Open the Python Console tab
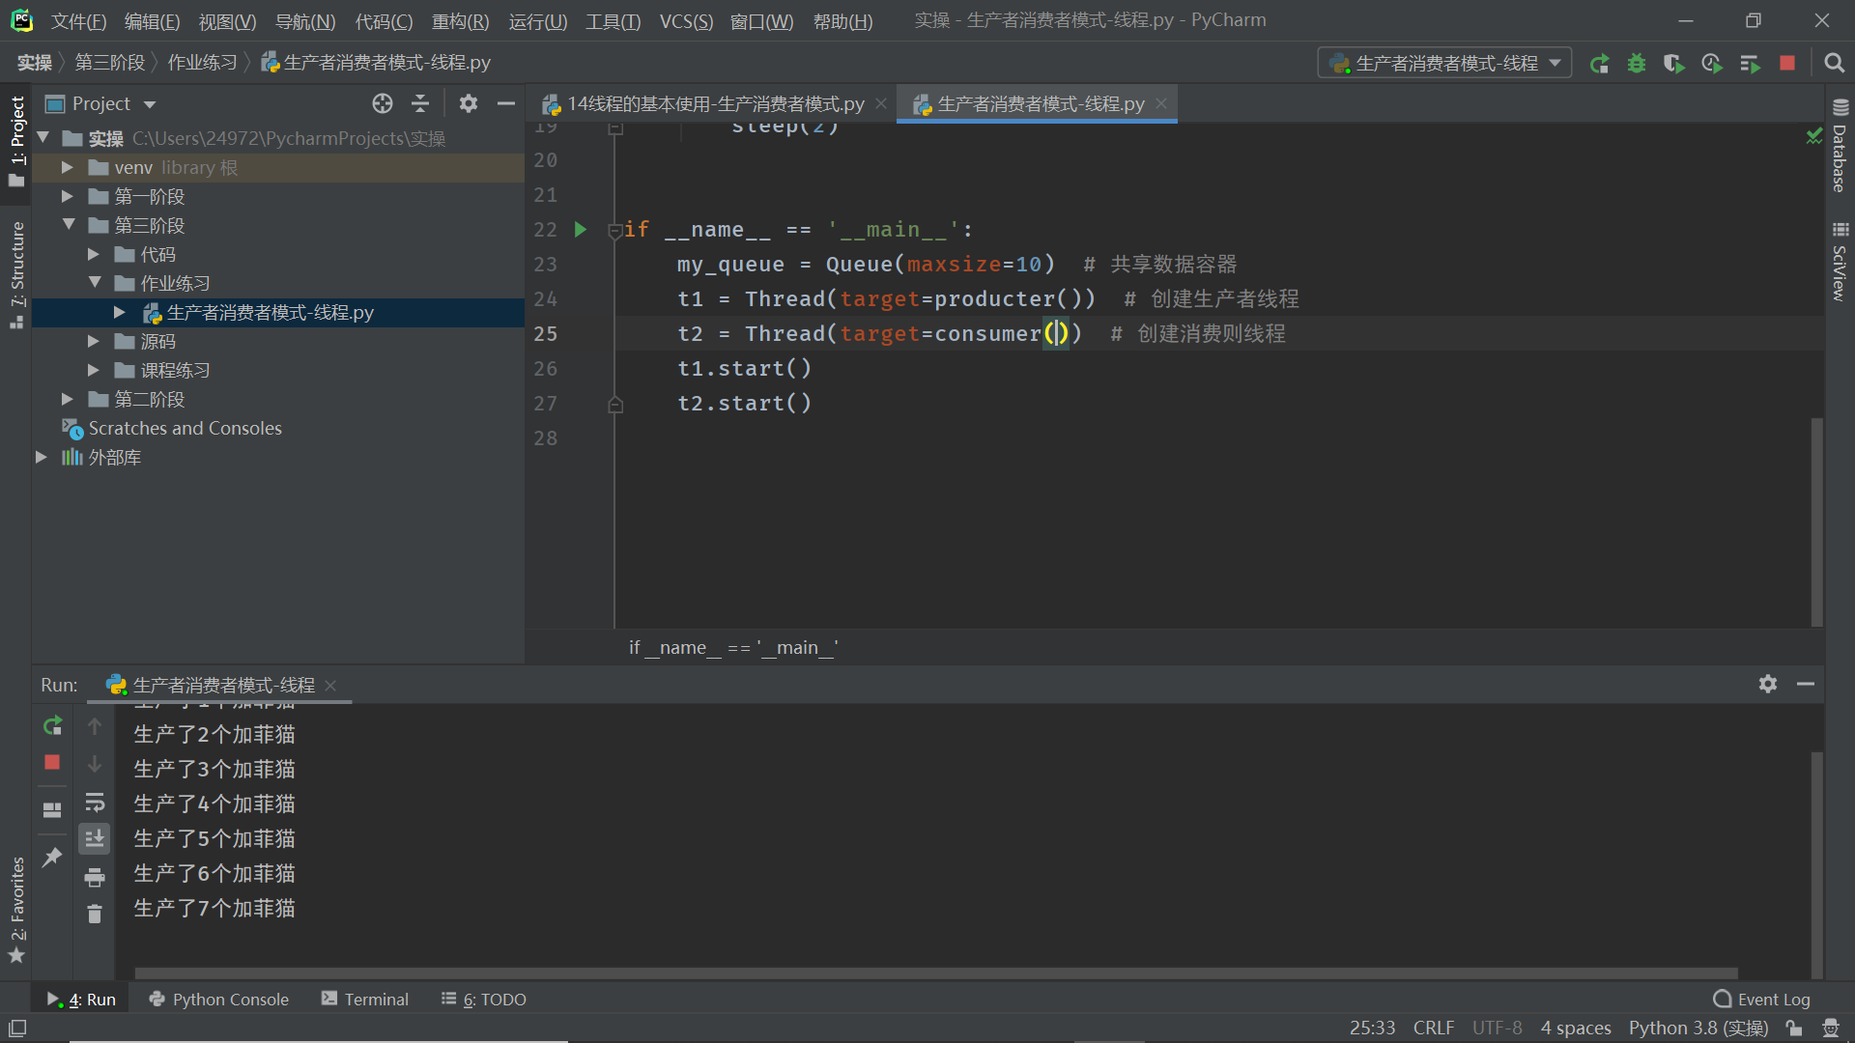The height and width of the screenshot is (1043, 1855). pyautogui.click(x=219, y=1000)
